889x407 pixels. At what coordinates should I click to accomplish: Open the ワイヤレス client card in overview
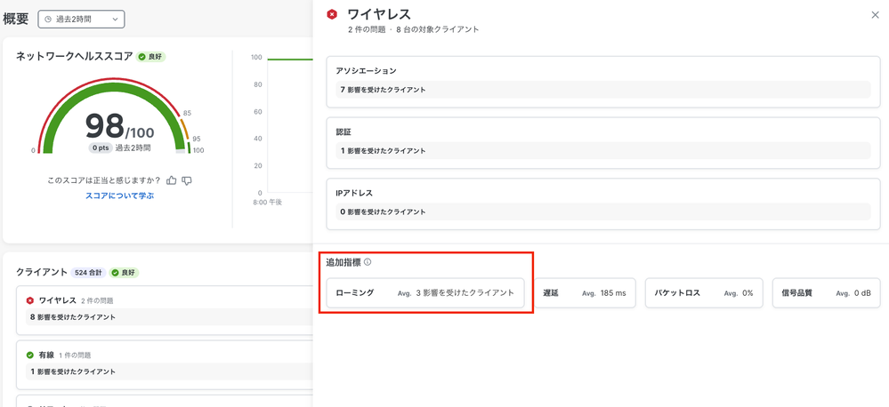tap(165, 309)
